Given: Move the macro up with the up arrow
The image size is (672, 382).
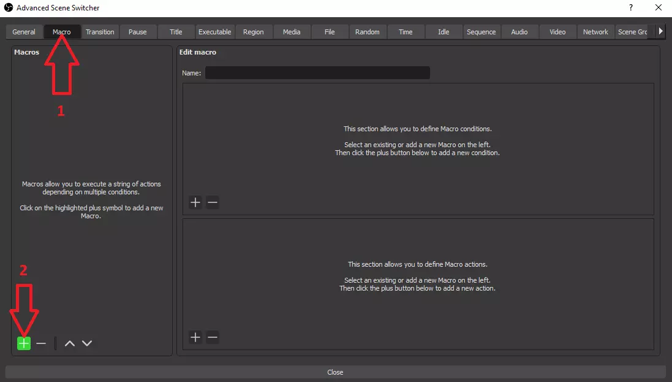Looking at the screenshot, I should pyautogui.click(x=70, y=343).
